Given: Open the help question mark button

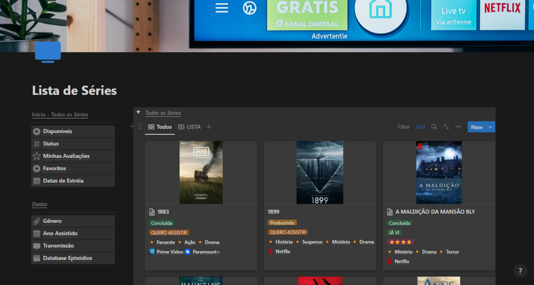Looking at the screenshot, I should pos(520,271).
